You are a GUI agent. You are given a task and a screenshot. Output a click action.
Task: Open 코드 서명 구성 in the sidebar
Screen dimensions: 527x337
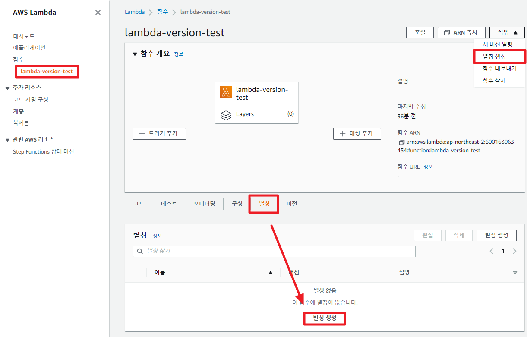pyautogui.click(x=31, y=100)
